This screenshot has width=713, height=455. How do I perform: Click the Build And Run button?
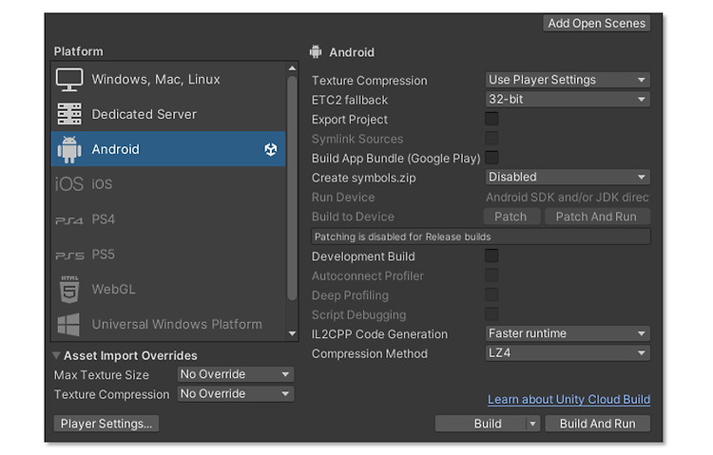click(598, 424)
